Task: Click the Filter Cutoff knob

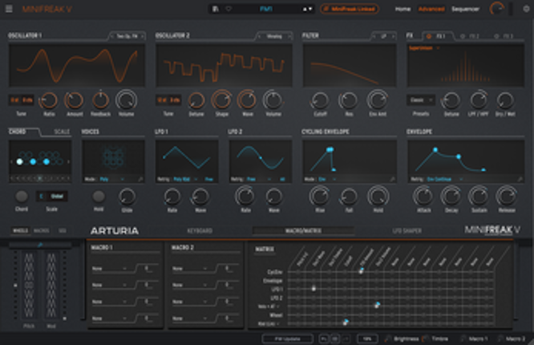Action: click(320, 99)
